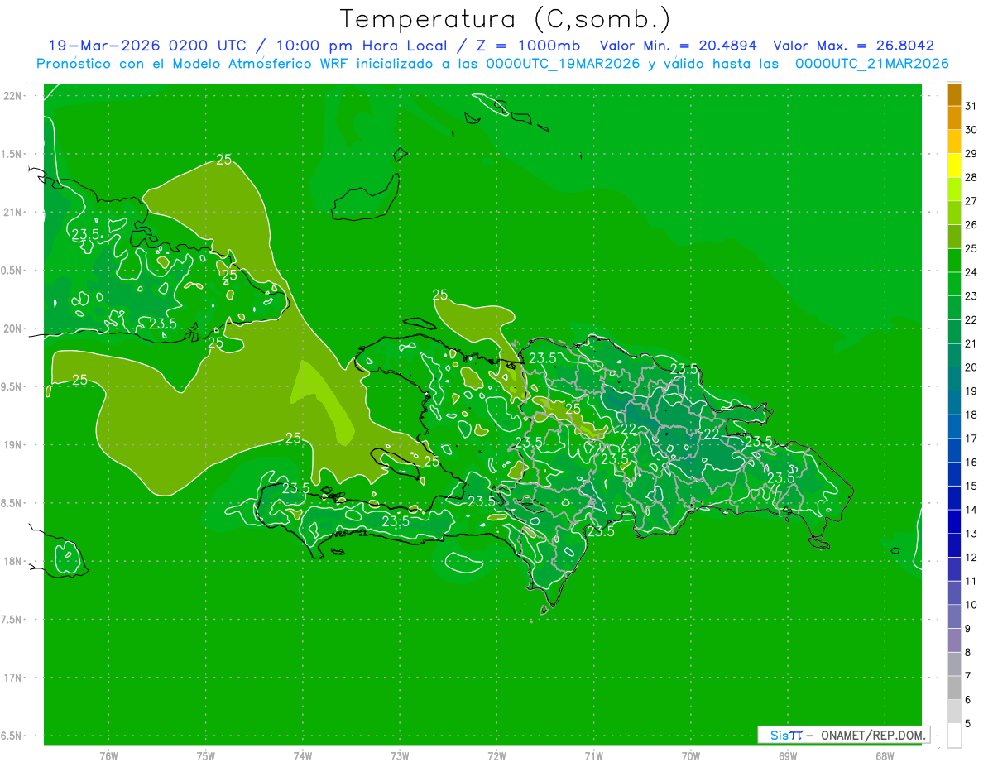Click the 72W longitude axis label

tap(497, 755)
